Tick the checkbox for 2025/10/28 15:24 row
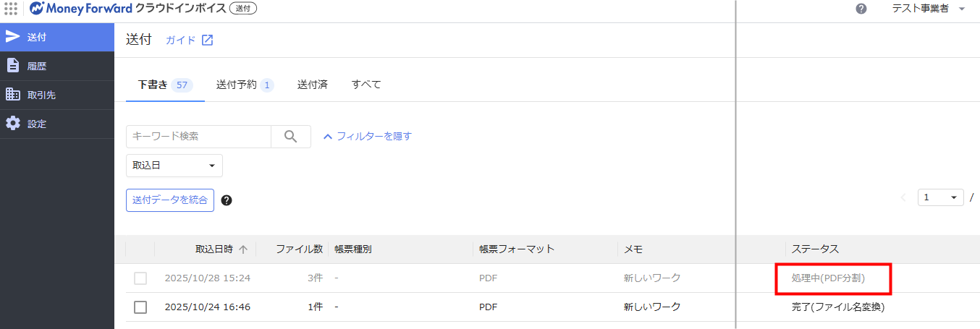Image resolution: width=980 pixels, height=329 pixels. click(140, 278)
